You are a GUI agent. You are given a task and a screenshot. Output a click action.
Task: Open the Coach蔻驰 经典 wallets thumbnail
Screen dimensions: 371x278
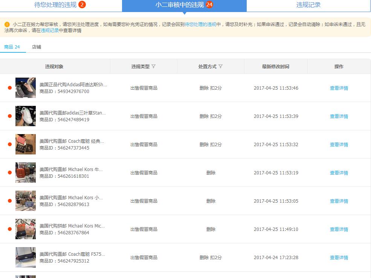(x=26, y=144)
